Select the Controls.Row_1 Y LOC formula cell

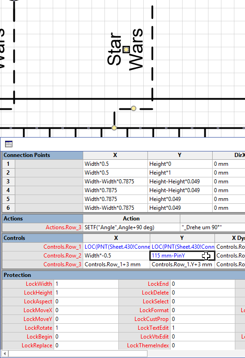coord(182,247)
